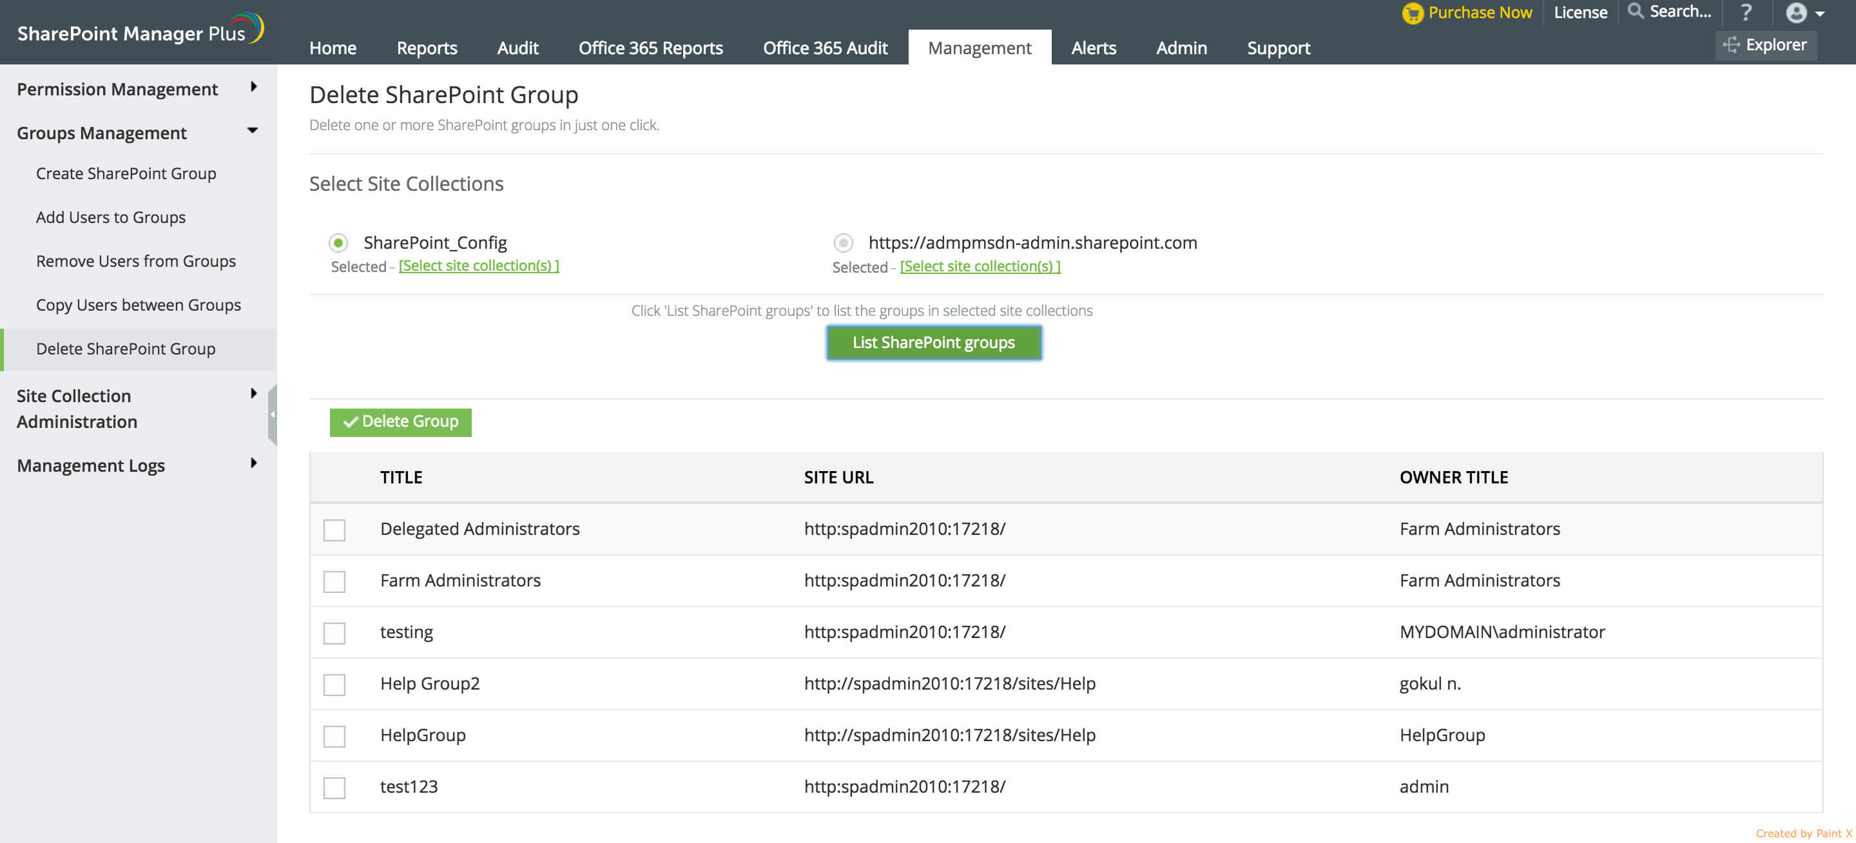
Task: Select the admpmsdn-admin.sharepoint.com radio button
Action: (x=843, y=243)
